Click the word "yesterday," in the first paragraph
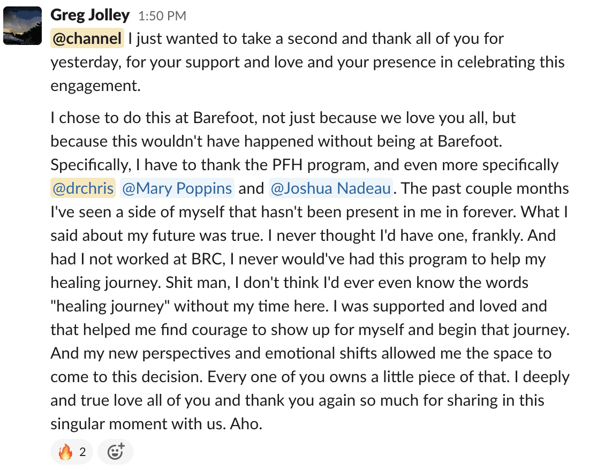The image size is (589, 471). pos(86,63)
